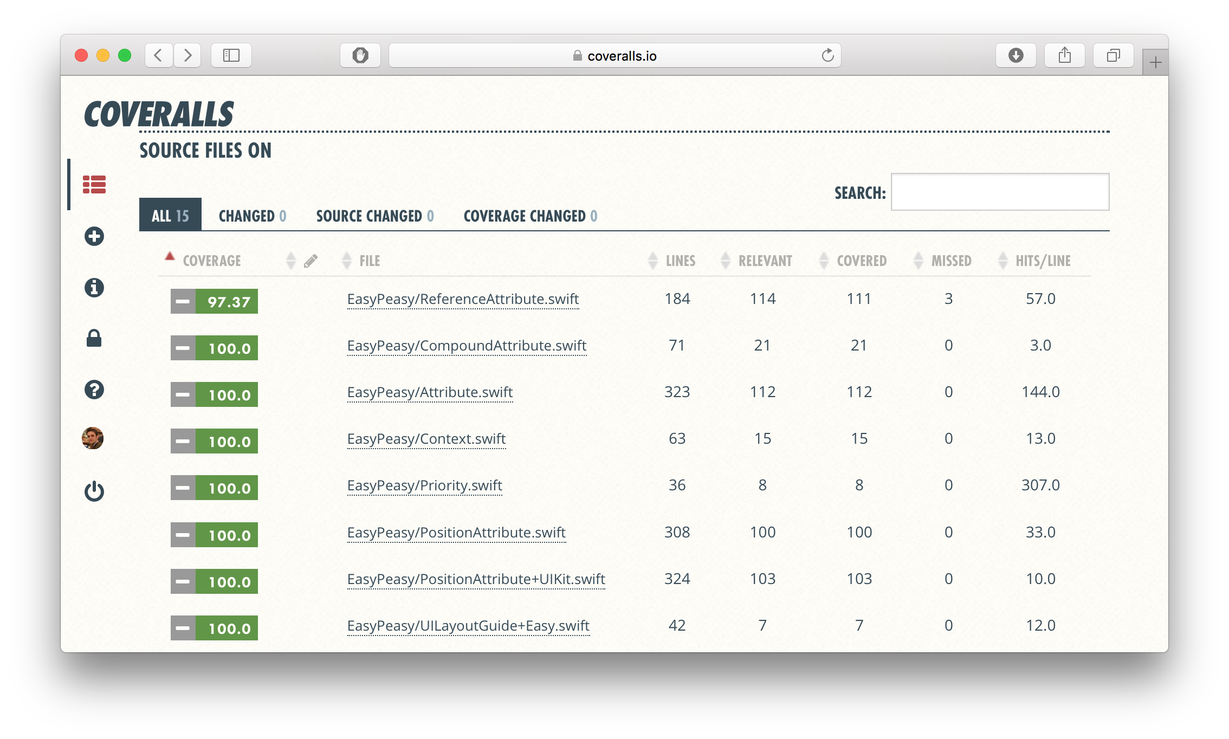Open EasyPeasy/ReferenceAttribute.swift file link
The height and width of the screenshot is (739, 1229).
point(463,299)
